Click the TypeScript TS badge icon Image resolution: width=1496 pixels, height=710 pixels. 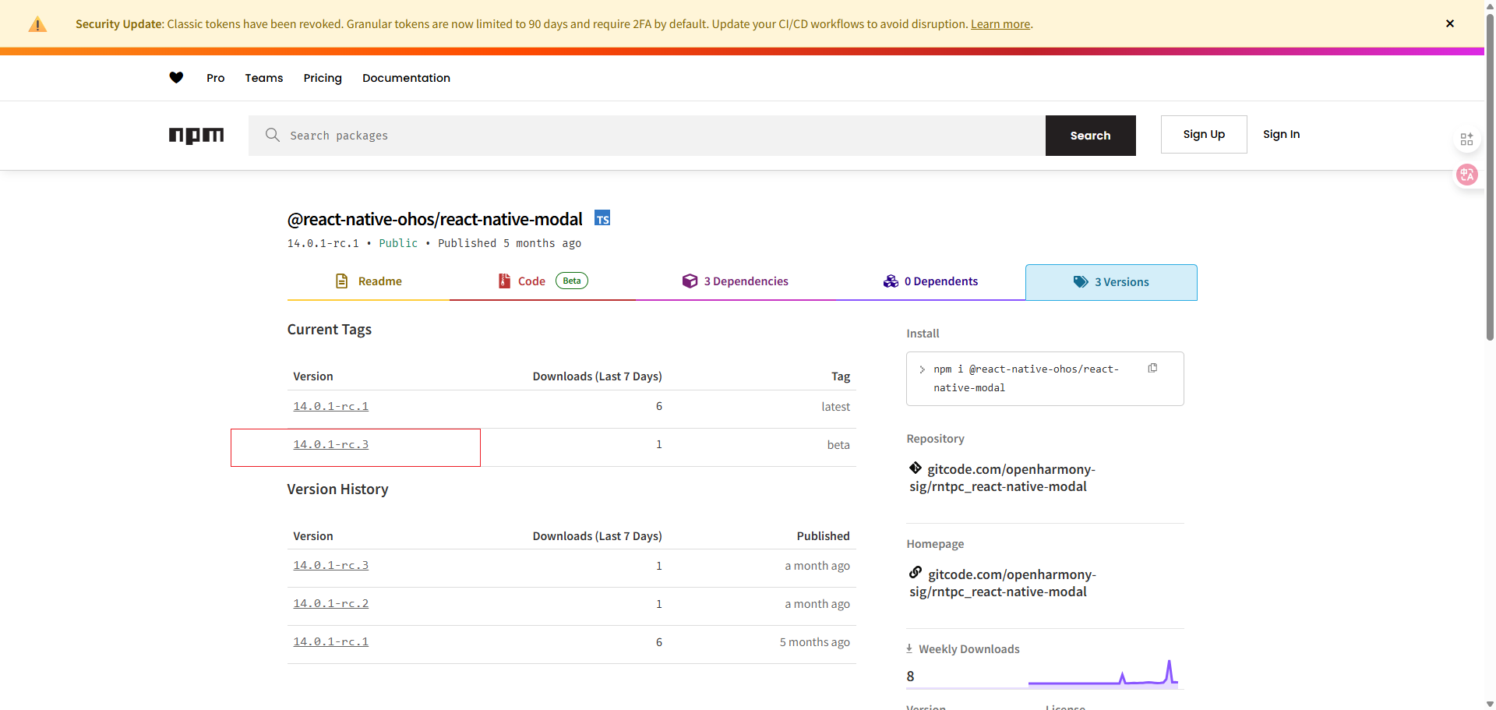click(602, 219)
